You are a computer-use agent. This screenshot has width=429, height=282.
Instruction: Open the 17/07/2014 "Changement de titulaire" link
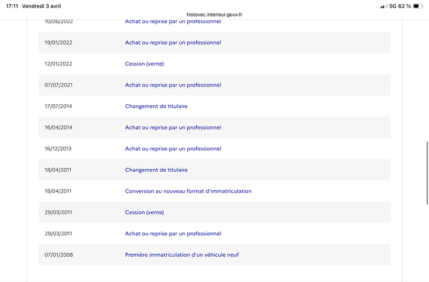coord(156,106)
